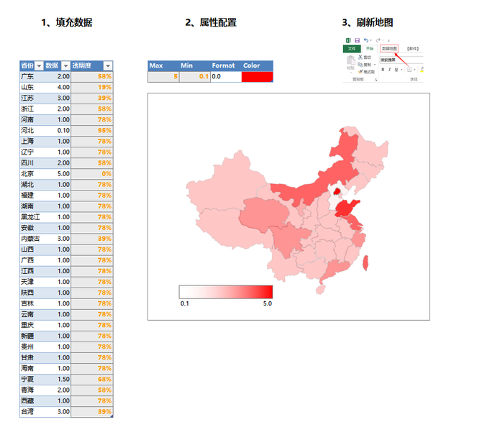Toggle Italic formatting (I)
The height and width of the screenshot is (440, 482).
tap(389, 70)
